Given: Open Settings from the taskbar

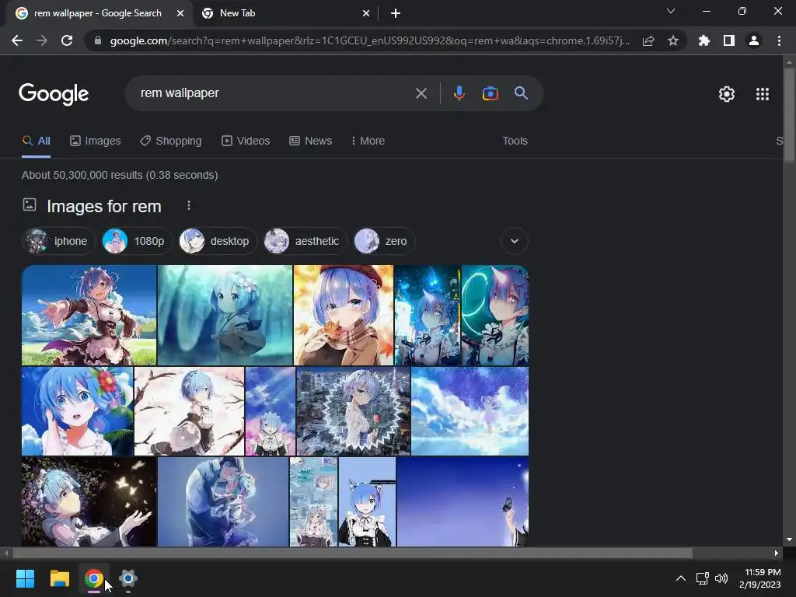Looking at the screenshot, I should tap(128, 578).
